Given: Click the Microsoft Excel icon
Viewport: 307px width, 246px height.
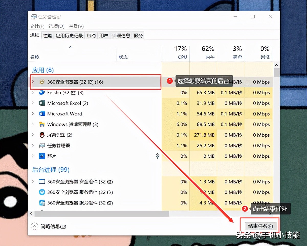Looking at the screenshot, I should click(x=42, y=103).
